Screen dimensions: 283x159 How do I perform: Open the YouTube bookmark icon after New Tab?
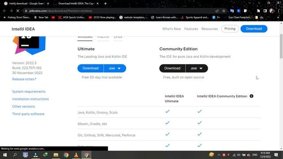pyautogui.click(x=53, y=18)
